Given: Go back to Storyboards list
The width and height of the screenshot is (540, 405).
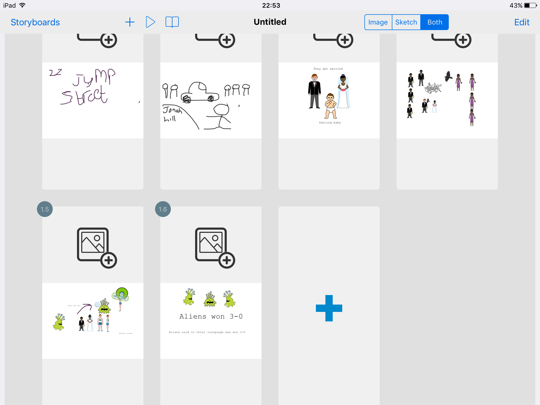Looking at the screenshot, I should 35,22.
